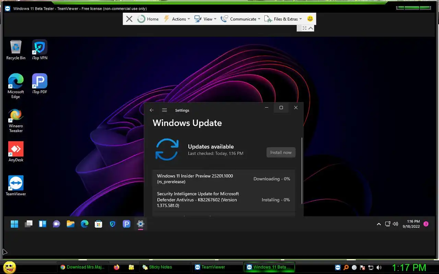Switch to the Chrome 'Download Mrs.Maj...' taskbar item

tap(82, 267)
